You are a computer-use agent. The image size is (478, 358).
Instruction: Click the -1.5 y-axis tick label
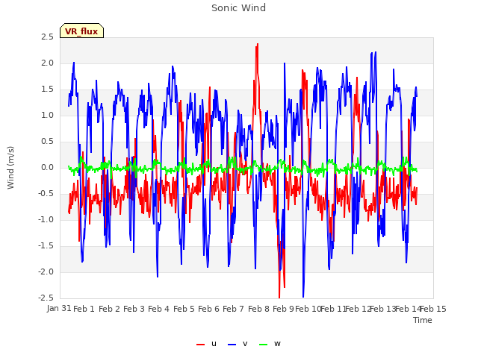46,246
